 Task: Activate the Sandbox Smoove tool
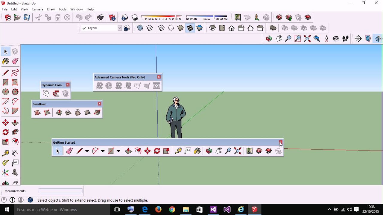pos(59,113)
